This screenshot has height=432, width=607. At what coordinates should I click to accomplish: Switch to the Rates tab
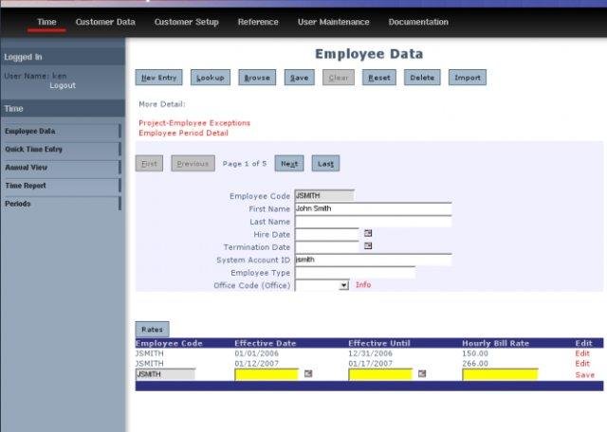(152, 330)
